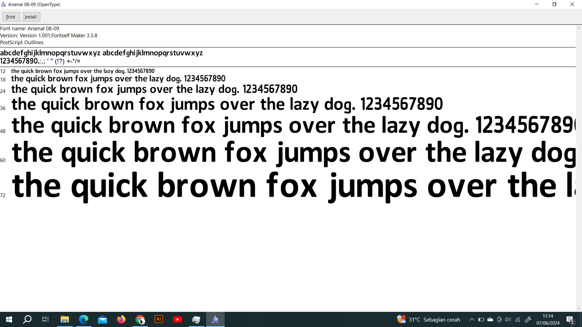Open File Explorer from the taskbar
This screenshot has height=327, width=582.
pos(65,319)
